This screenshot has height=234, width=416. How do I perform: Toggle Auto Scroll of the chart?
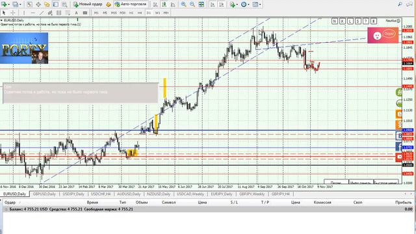[213, 5]
